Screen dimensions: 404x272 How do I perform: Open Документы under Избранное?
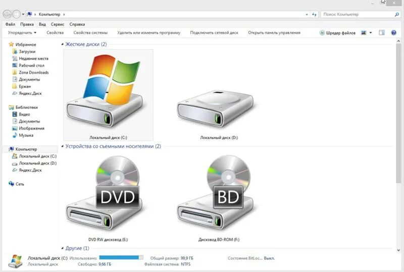point(26,79)
